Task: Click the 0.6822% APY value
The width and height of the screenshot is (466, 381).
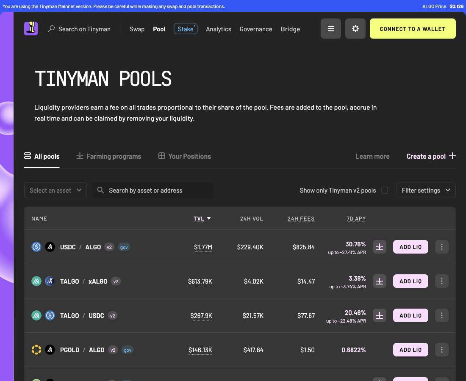Action: tap(354, 350)
